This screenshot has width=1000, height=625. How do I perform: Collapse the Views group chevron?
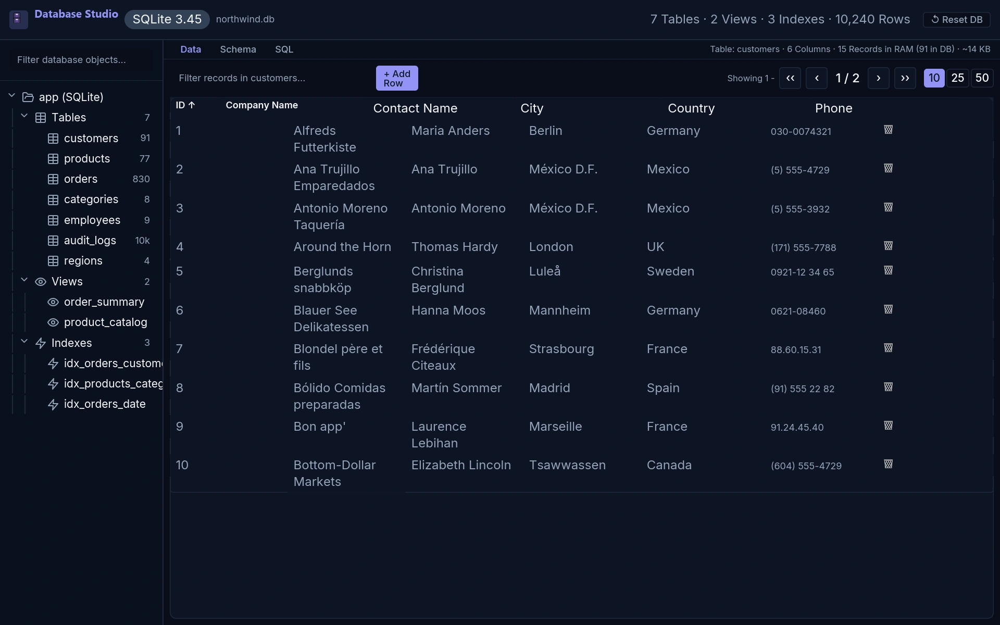24,280
